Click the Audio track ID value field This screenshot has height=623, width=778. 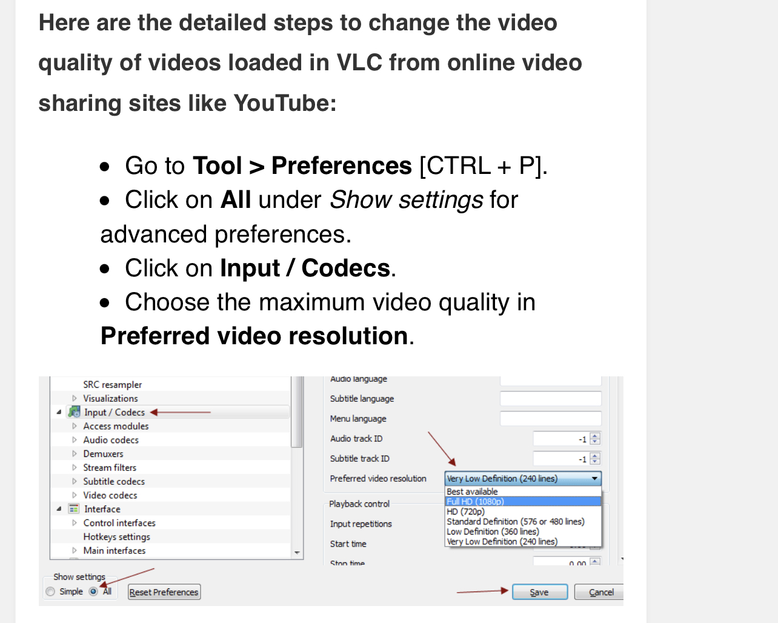tap(560, 439)
